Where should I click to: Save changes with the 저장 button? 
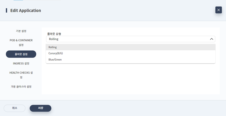coord(40,108)
